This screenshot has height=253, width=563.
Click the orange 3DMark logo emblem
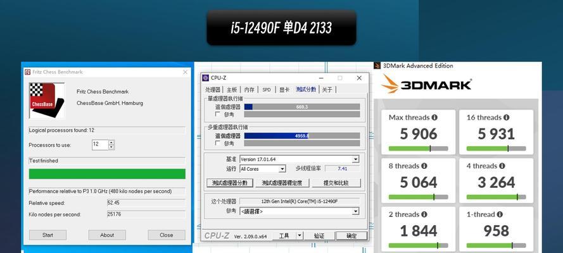pyautogui.click(x=389, y=85)
